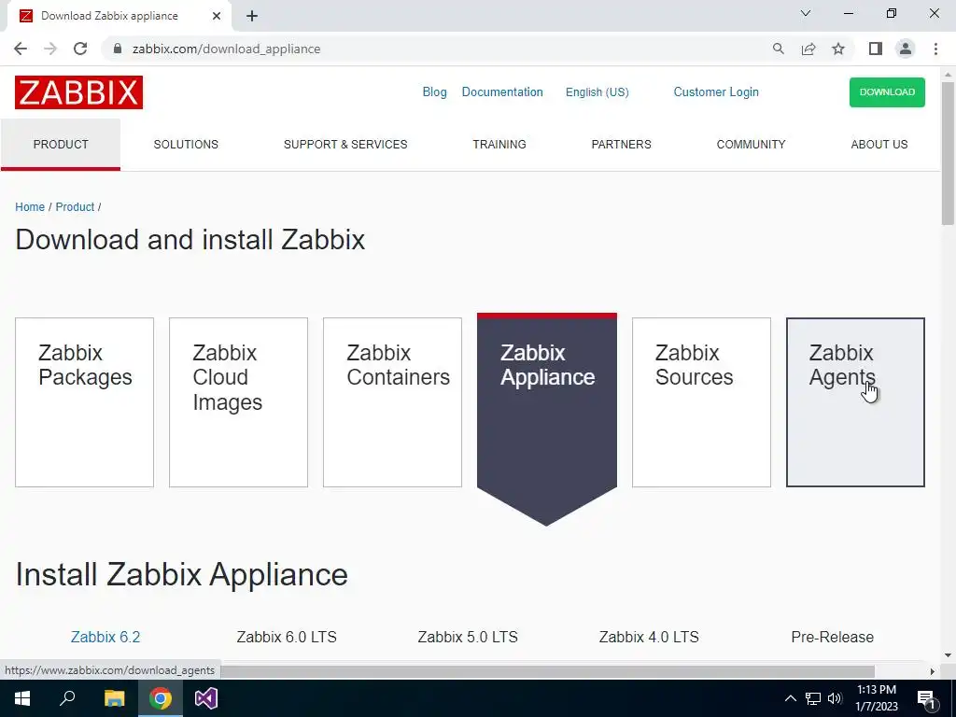Click the address bar zoom/search icon

[x=778, y=49]
